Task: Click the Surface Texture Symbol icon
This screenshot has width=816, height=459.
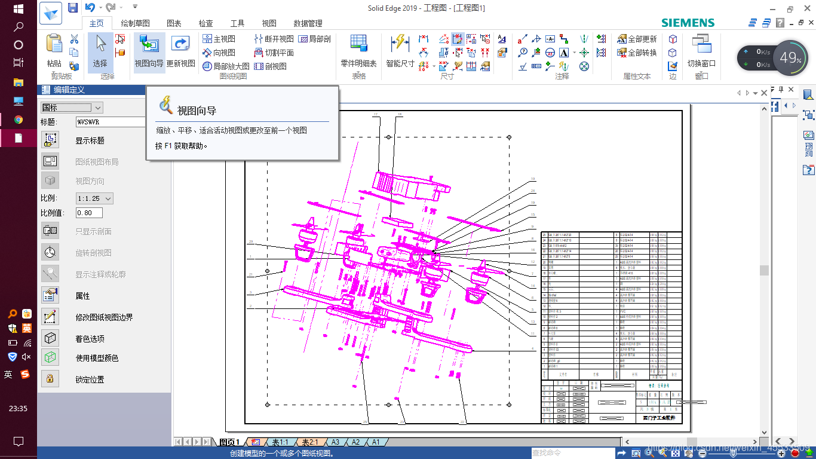Action: 523,66
